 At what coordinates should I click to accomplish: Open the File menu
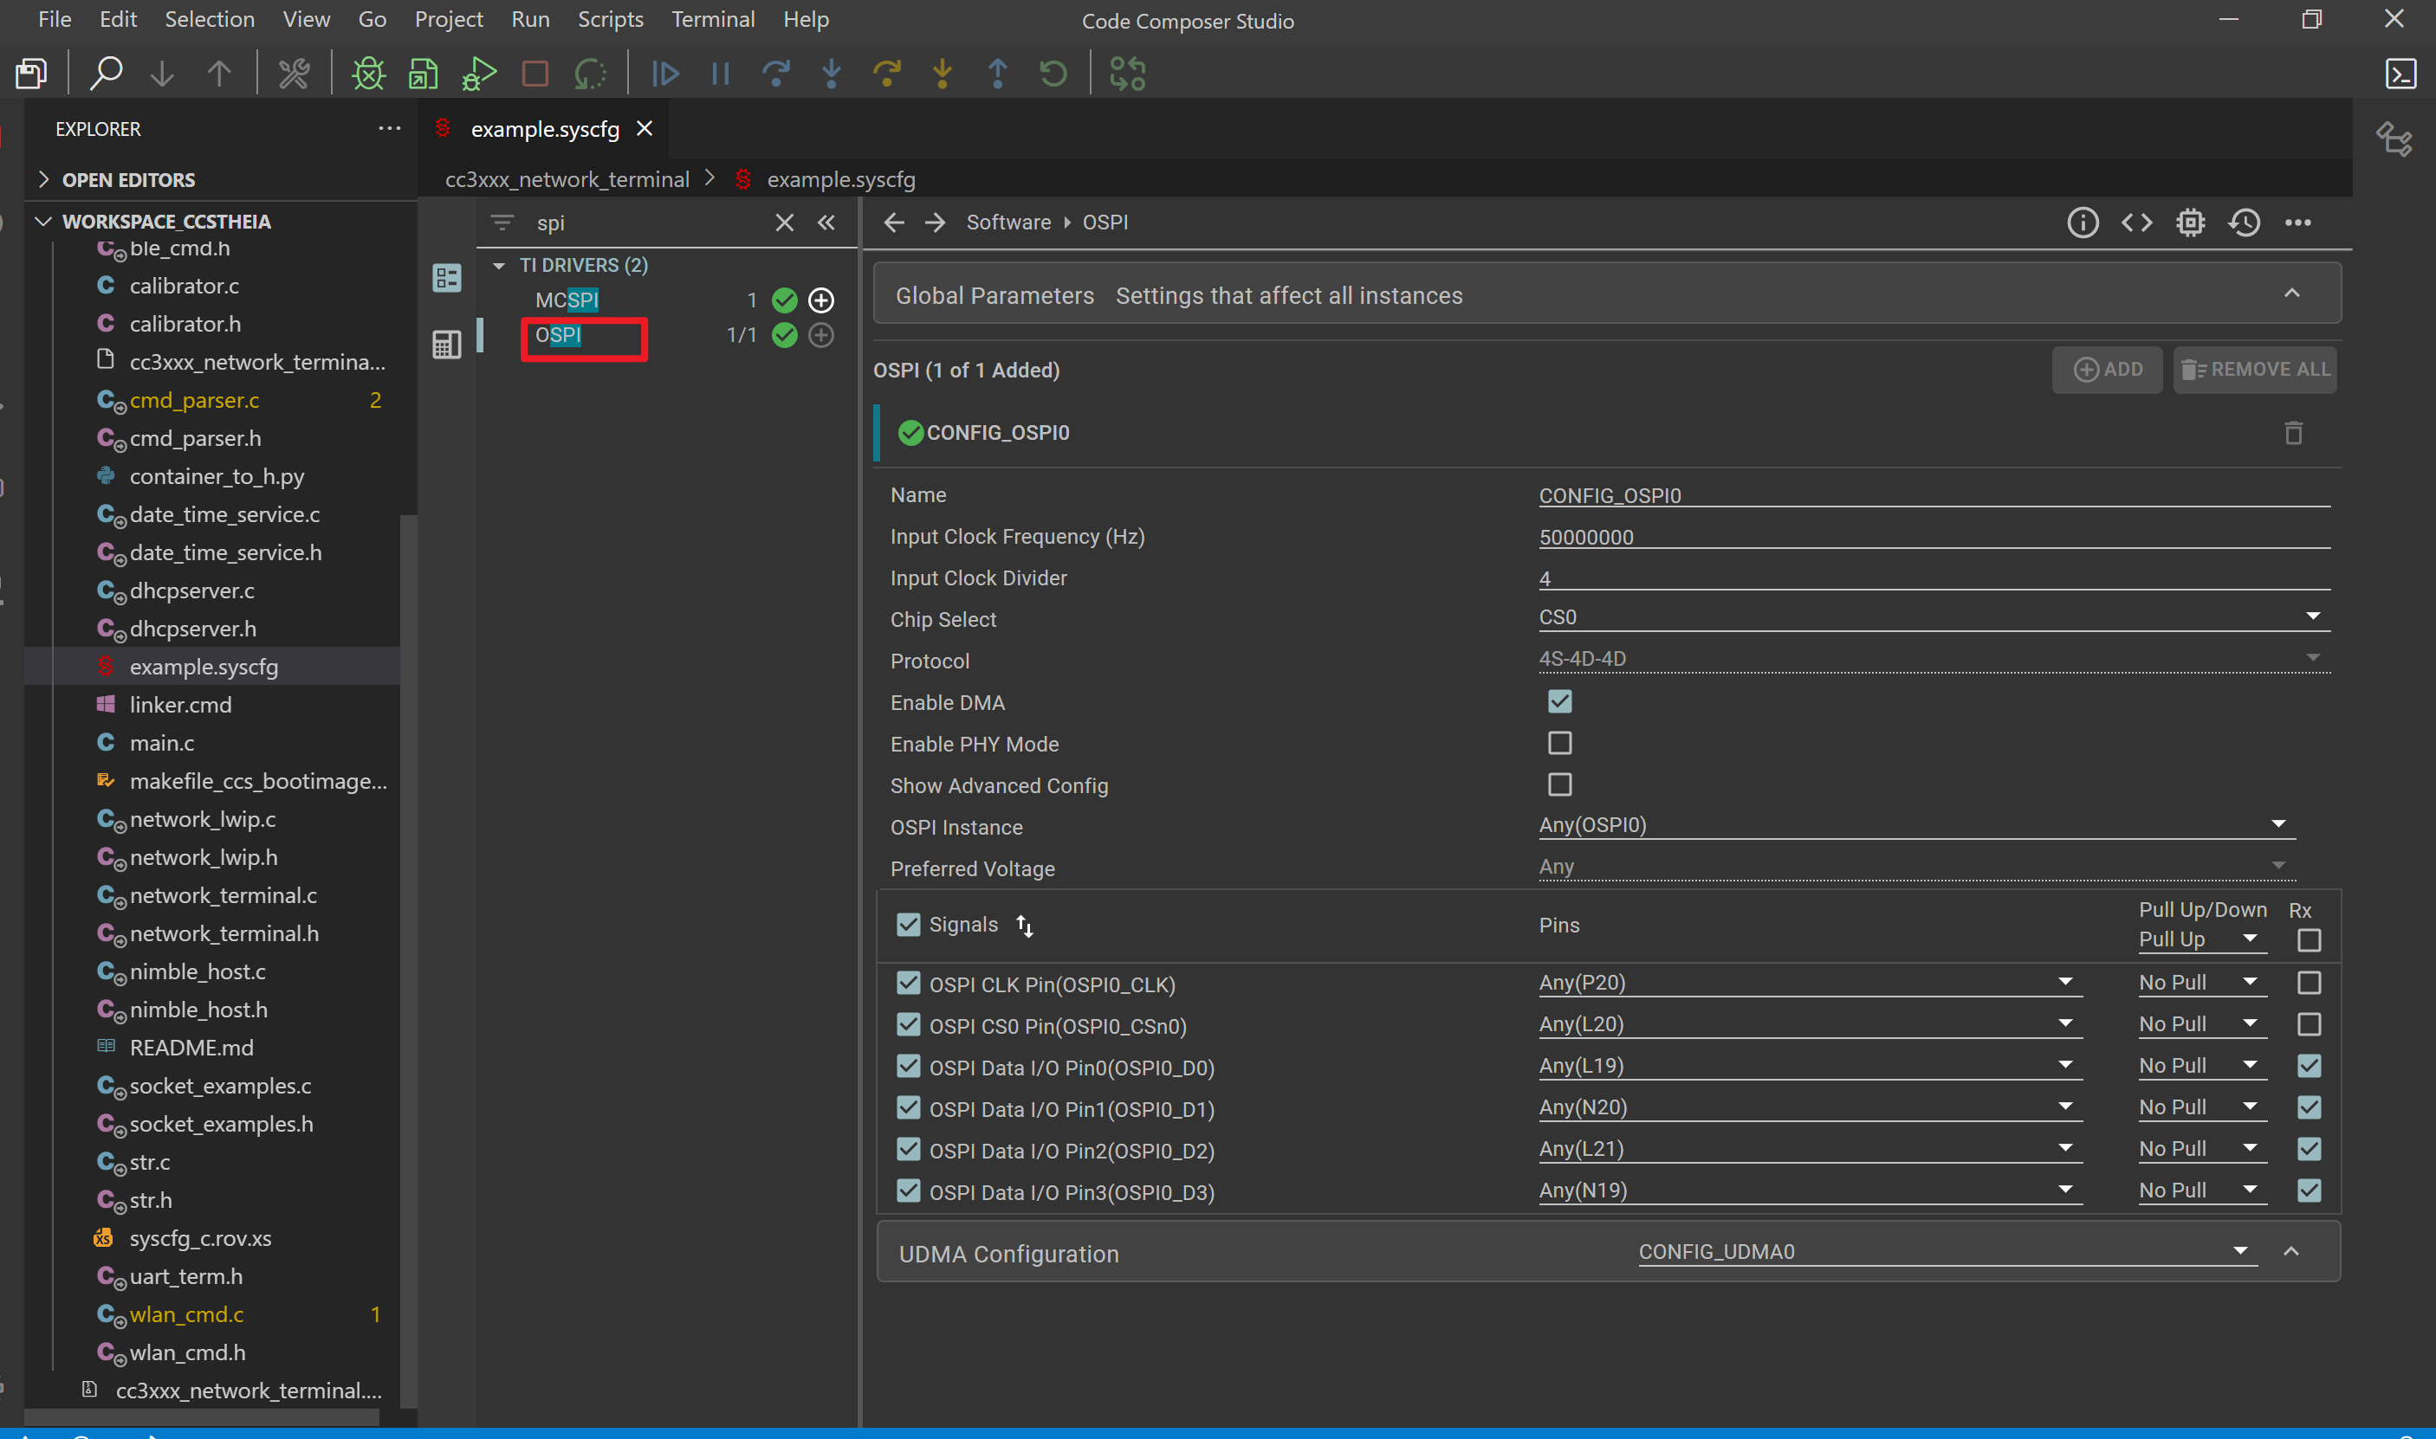[55, 19]
